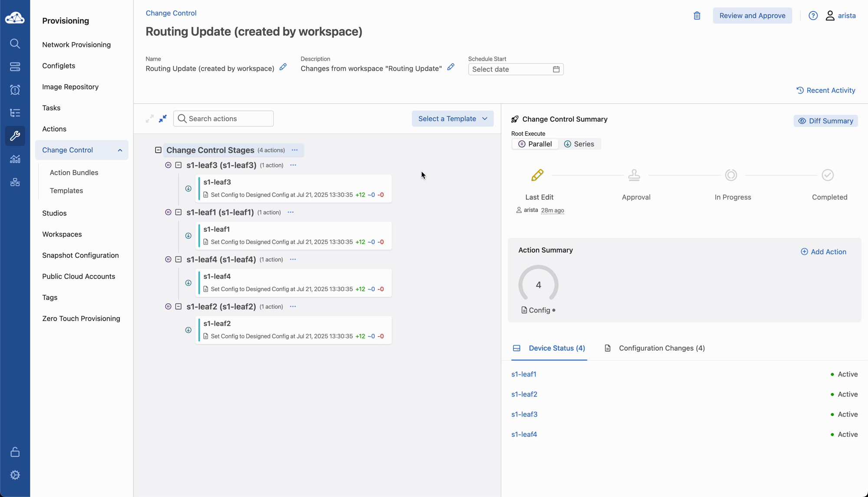Open the s1-leaf2 device status link
Screen dimensions: 868x497
click(524, 394)
